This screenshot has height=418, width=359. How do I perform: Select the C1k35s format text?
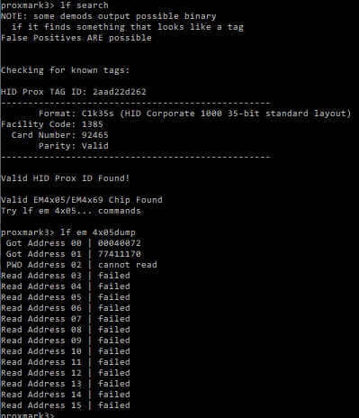pos(97,114)
